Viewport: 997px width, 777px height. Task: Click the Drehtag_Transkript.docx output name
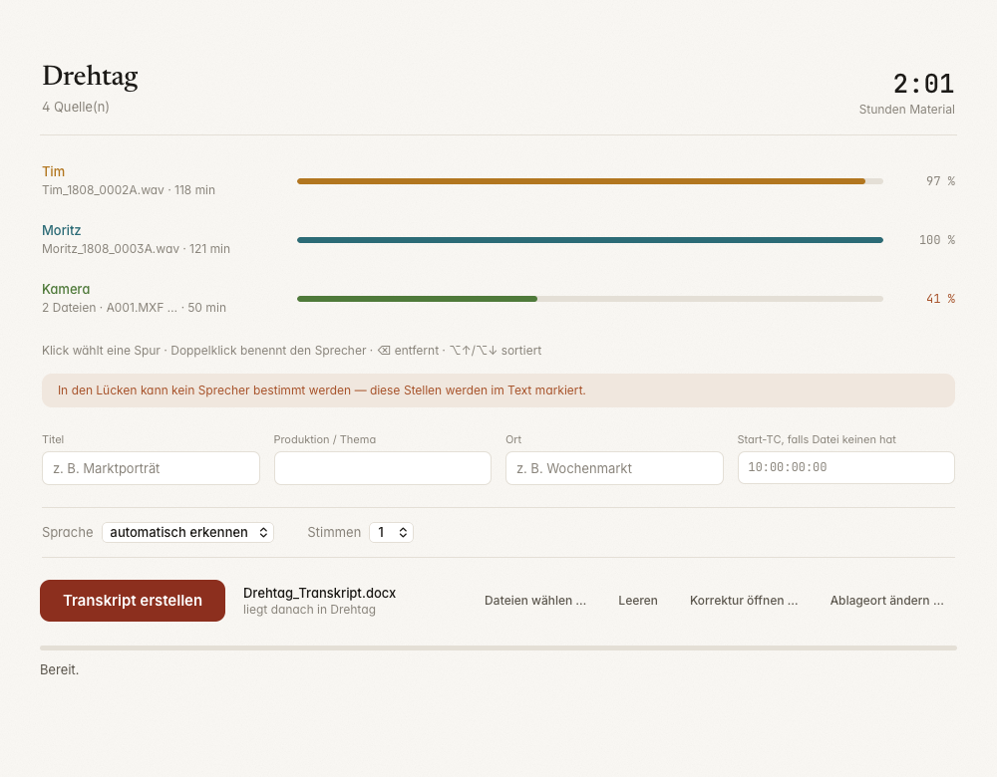click(x=319, y=593)
